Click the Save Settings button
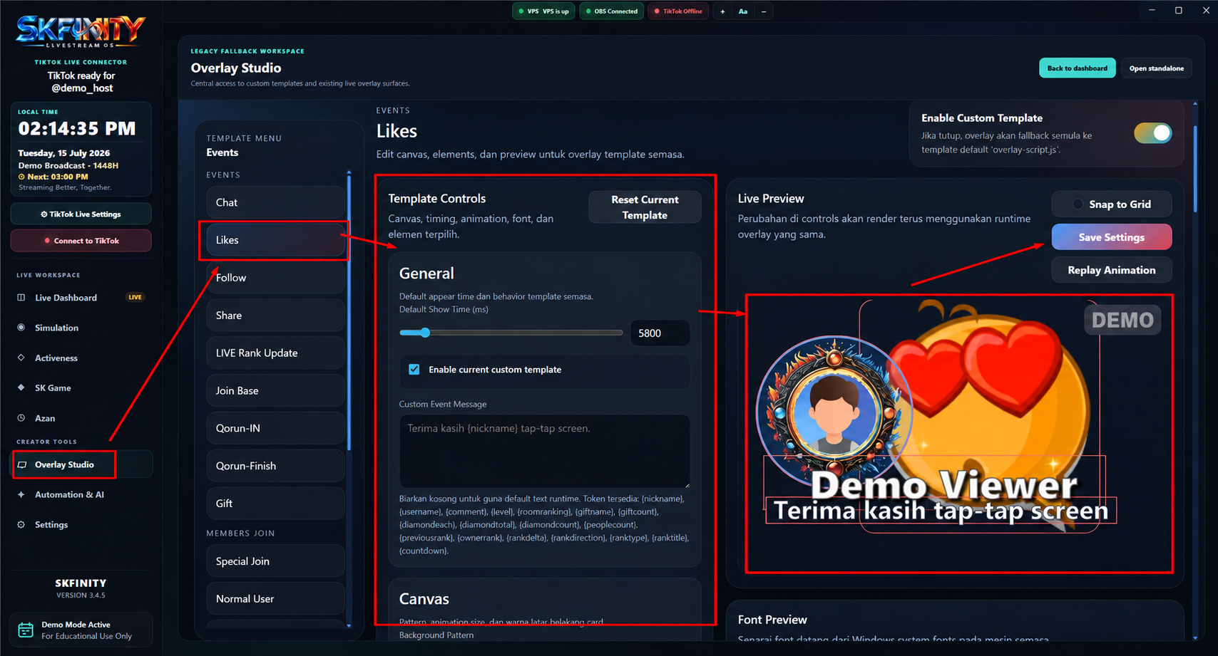The width and height of the screenshot is (1218, 656). pos(1111,237)
